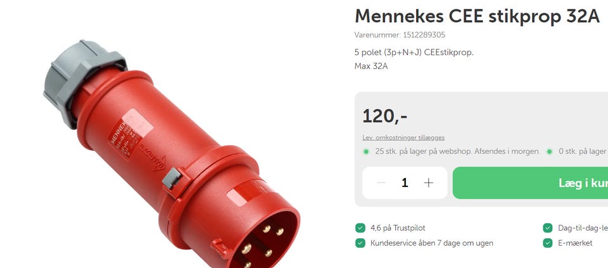Open the red Mennekes plug product image
This screenshot has width=608, height=268.
coord(172,154)
